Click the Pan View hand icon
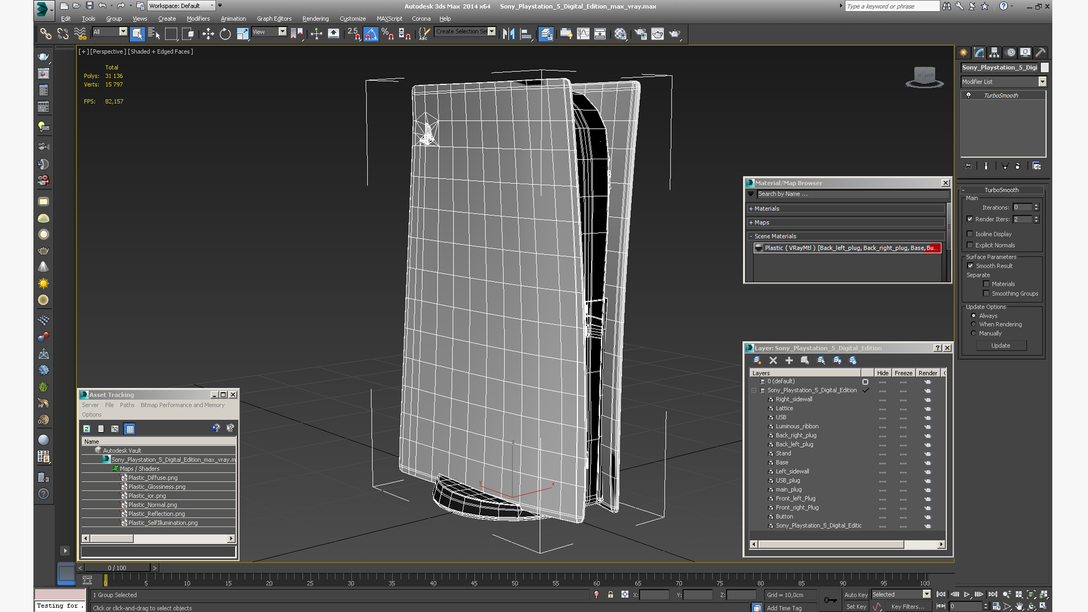This screenshot has width=1088, height=612. (x=1019, y=606)
